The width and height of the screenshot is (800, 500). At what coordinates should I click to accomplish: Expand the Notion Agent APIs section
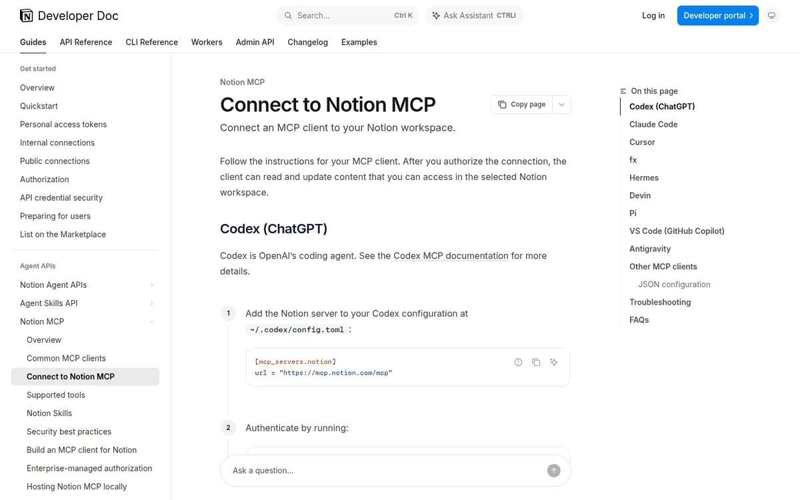coord(152,285)
